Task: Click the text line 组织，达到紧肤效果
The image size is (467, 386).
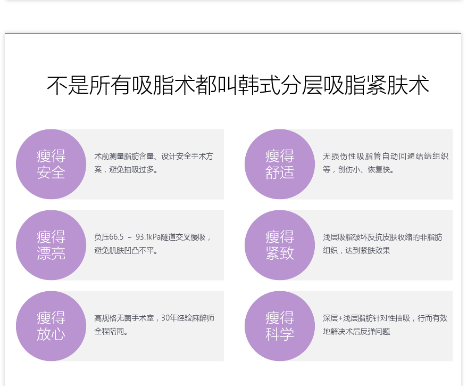Action: (356, 250)
